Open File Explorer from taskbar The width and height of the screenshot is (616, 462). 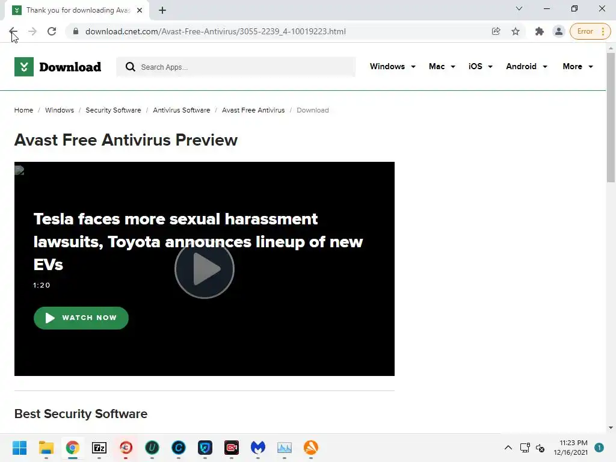coord(46,448)
